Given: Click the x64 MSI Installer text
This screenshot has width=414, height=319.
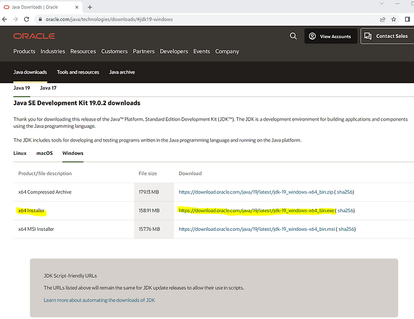Looking at the screenshot, I should tap(36, 229).
